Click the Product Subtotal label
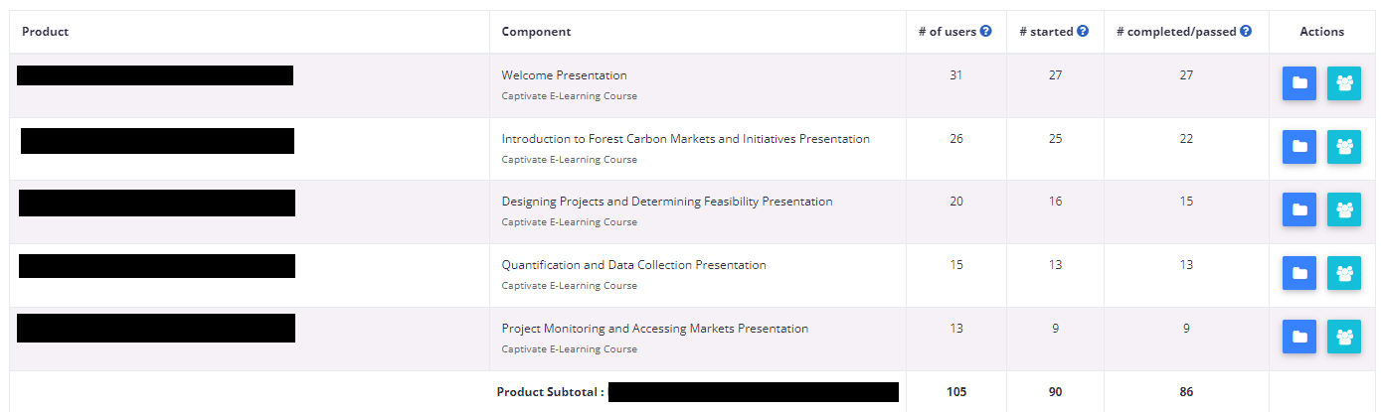1381x412 pixels. (x=550, y=392)
